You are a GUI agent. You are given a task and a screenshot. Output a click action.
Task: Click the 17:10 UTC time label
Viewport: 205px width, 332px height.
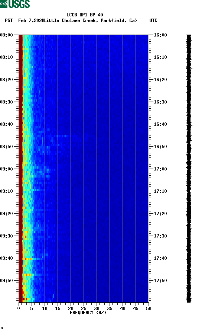(160, 191)
